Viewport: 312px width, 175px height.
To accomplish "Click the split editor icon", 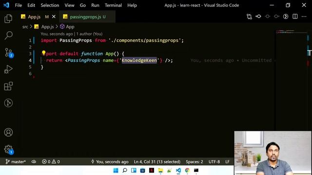I will point(295,17).
